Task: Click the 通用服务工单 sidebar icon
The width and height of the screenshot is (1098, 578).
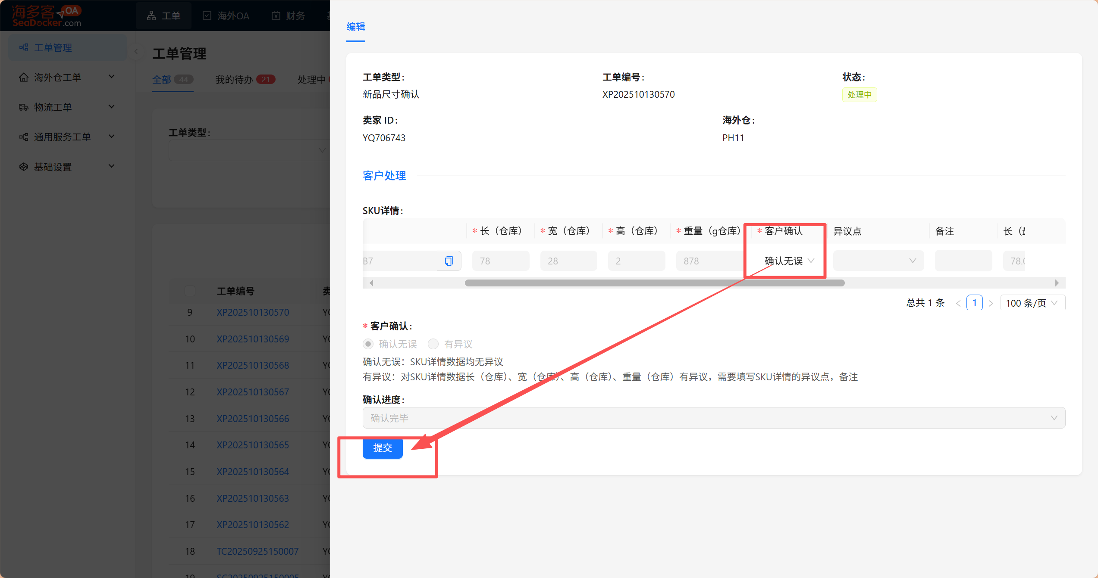Action: [24, 137]
